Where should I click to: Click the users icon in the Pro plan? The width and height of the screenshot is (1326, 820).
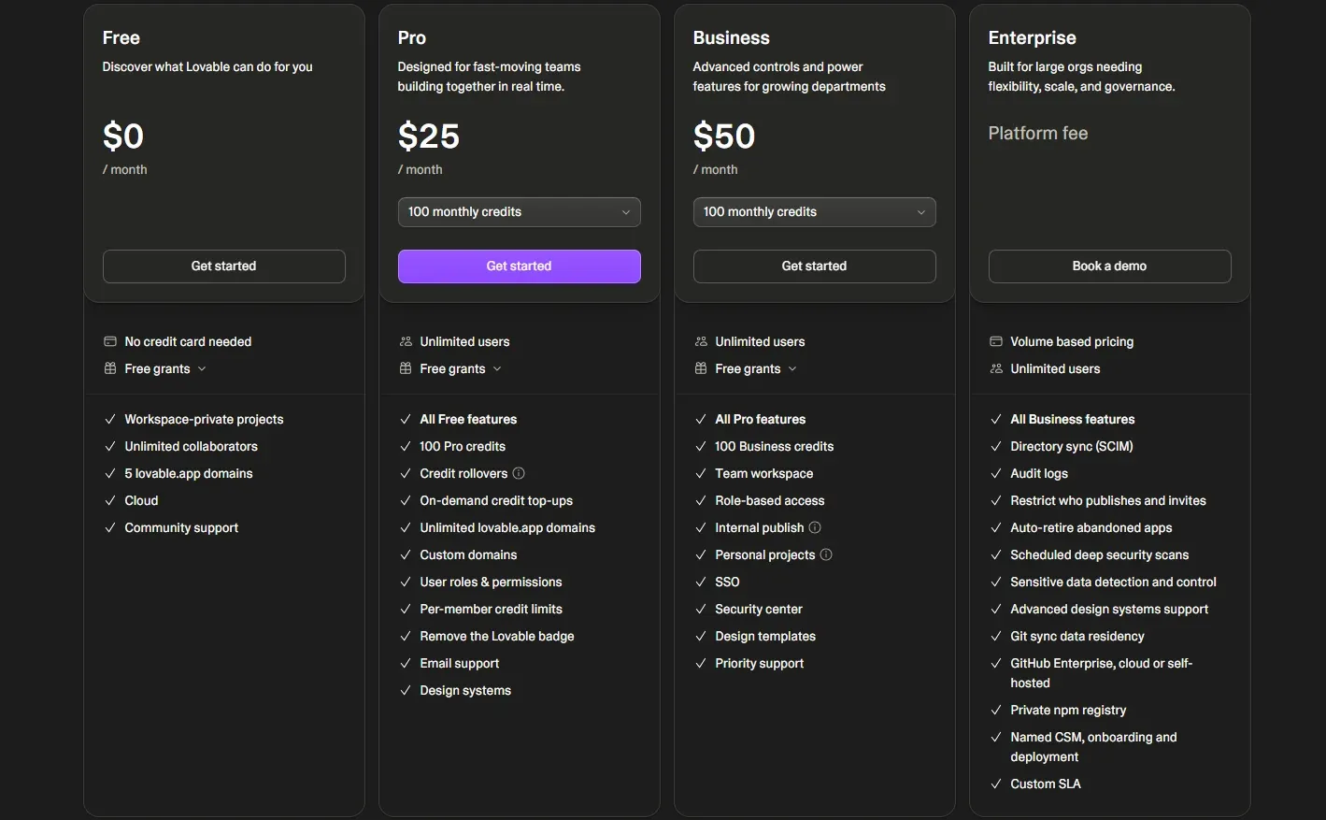406,341
